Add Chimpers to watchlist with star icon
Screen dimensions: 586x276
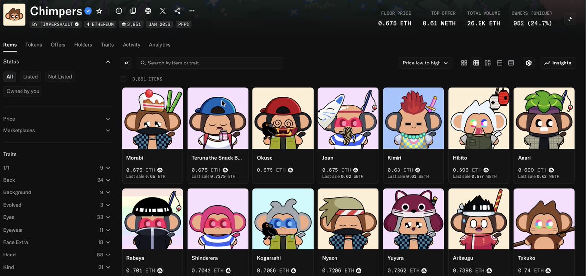pyautogui.click(x=99, y=11)
